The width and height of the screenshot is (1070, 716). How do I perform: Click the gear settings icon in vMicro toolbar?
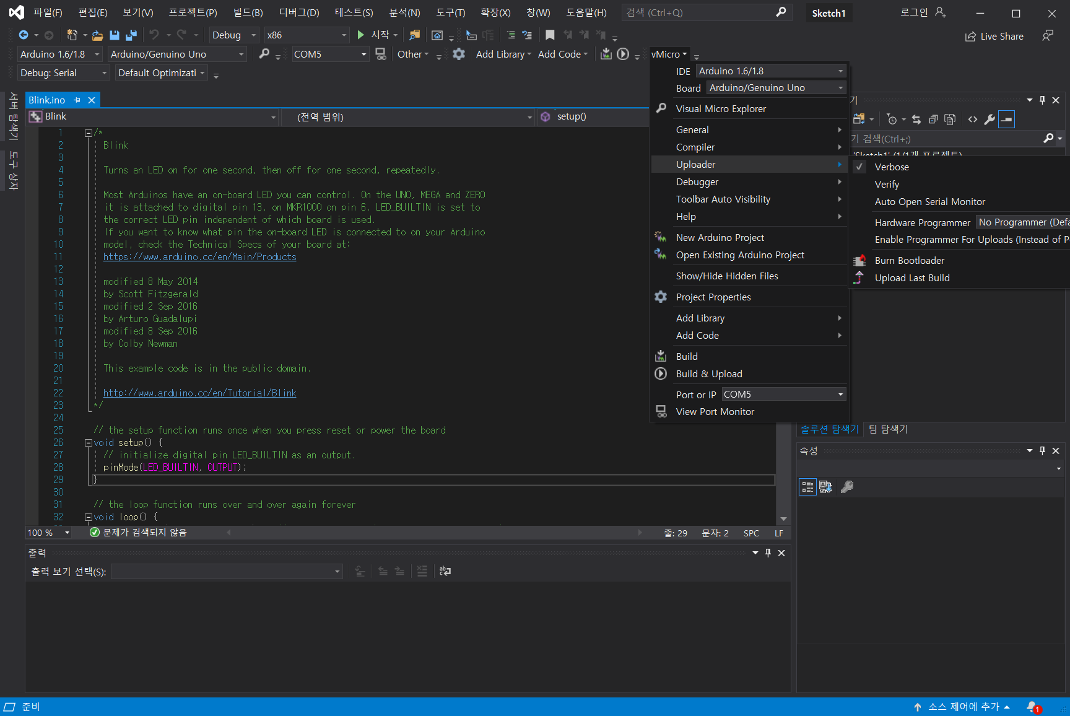(459, 54)
